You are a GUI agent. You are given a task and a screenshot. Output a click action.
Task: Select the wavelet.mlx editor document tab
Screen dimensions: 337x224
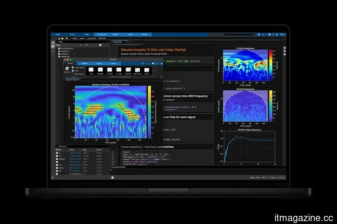(x=118, y=42)
